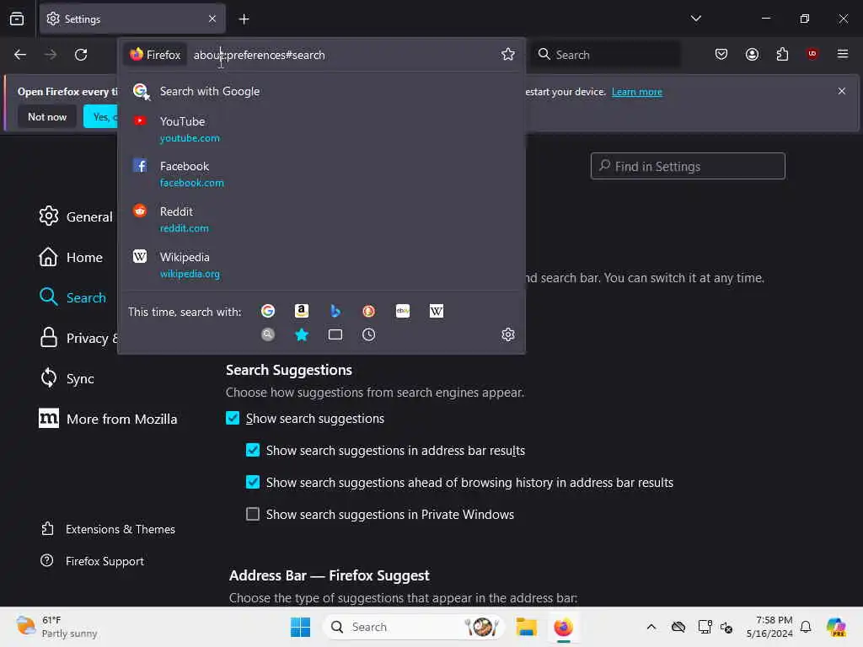Click the Google one-off search icon
863x647 pixels.
[x=268, y=312]
